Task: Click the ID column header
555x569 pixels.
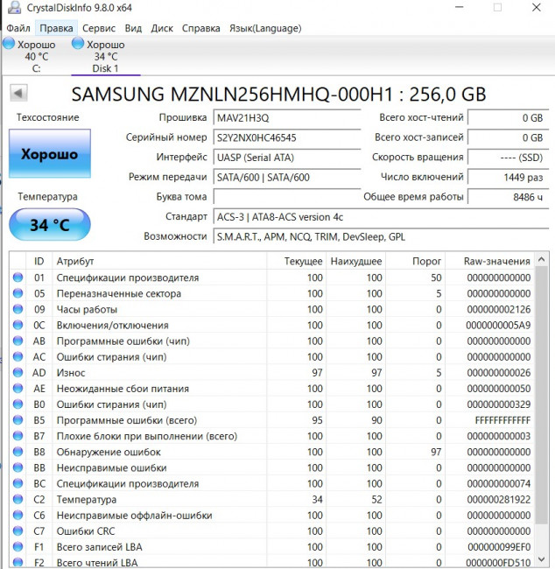Action: pyautogui.click(x=39, y=261)
